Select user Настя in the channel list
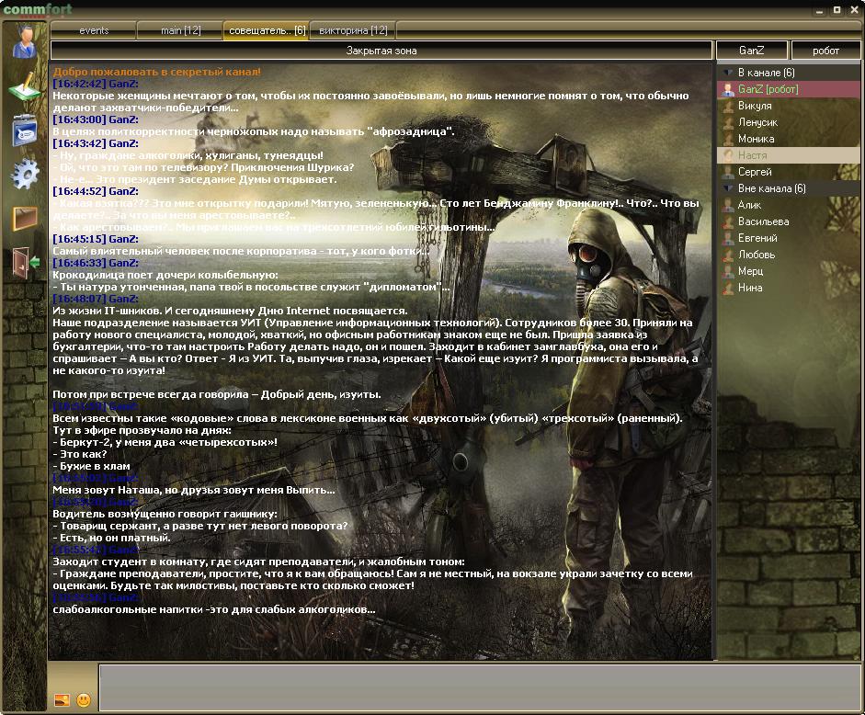This screenshot has width=865, height=715. pos(752,155)
